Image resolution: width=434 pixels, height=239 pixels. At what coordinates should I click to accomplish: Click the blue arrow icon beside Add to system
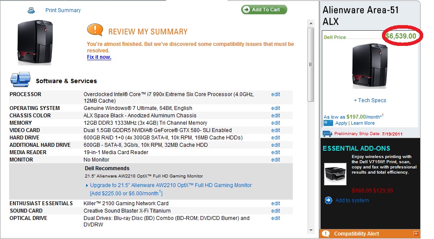[x=328, y=200]
